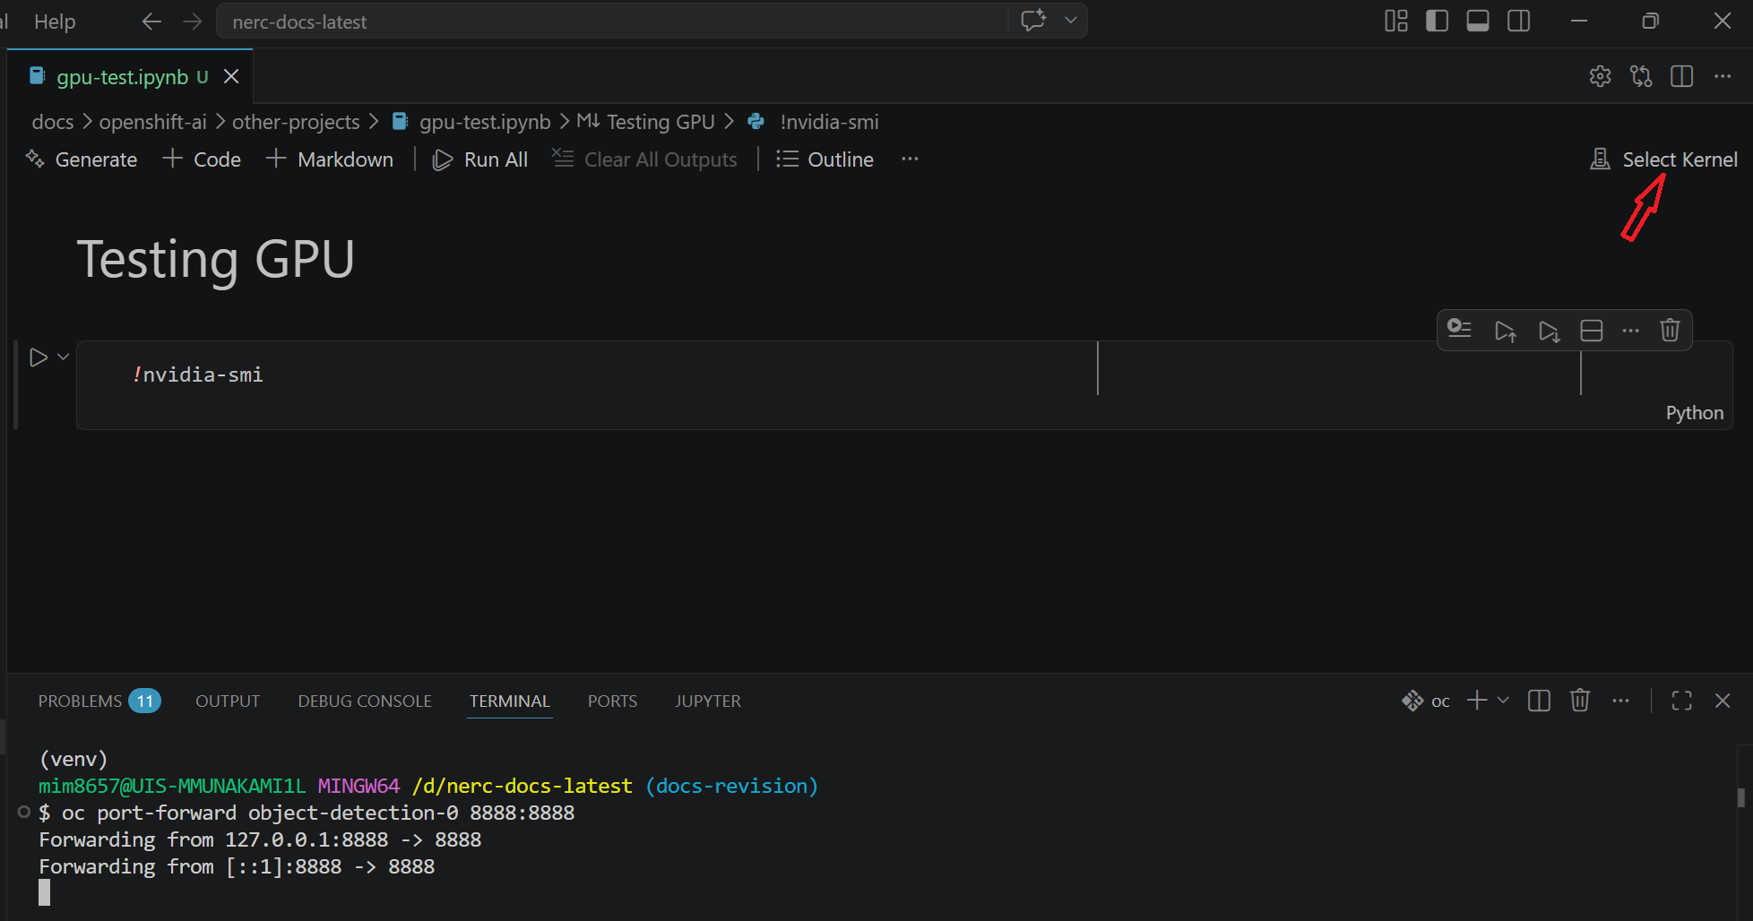Run the !nvidia-smi cell
This screenshot has height=921, width=1753.
click(38, 357)
